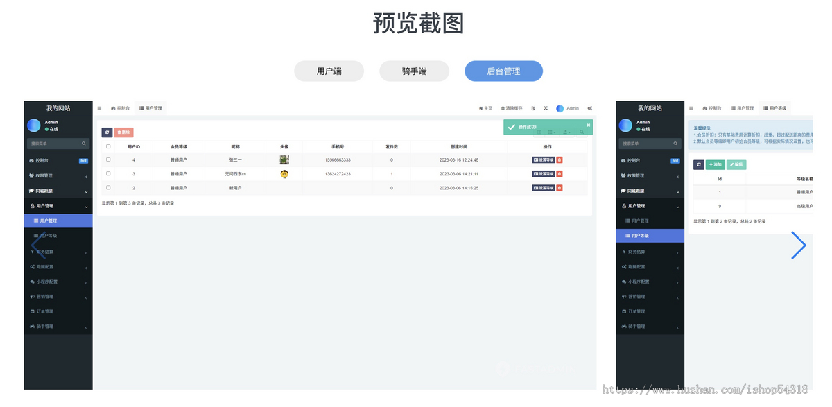The width and height of the screenshot is (832, 407).
Task: Select the 用户端 preview category button
Action: [329, 71]
